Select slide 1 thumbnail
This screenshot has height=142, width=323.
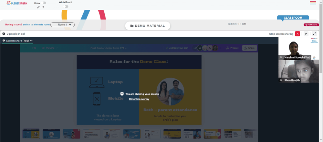click(x=31, y=134)
